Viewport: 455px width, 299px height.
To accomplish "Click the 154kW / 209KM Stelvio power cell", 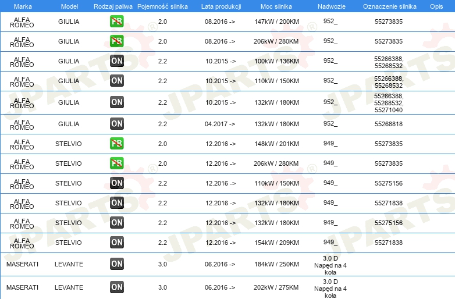I will pos(276,243).
